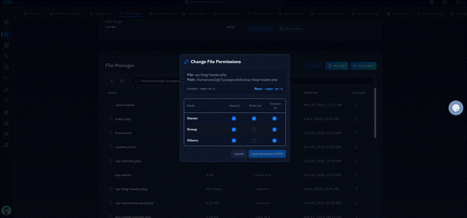Switch to the File Manager tab
Image resolution: width=467 pixels, height=218 pixels.
click(x=130, y=14)
